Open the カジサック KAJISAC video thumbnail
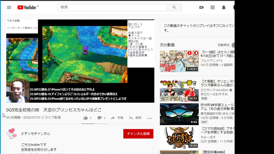 coord(179,91)
